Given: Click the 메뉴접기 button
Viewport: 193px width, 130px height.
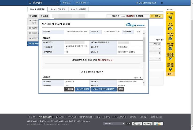Looking at the screenshot, I should coord(44,16).
